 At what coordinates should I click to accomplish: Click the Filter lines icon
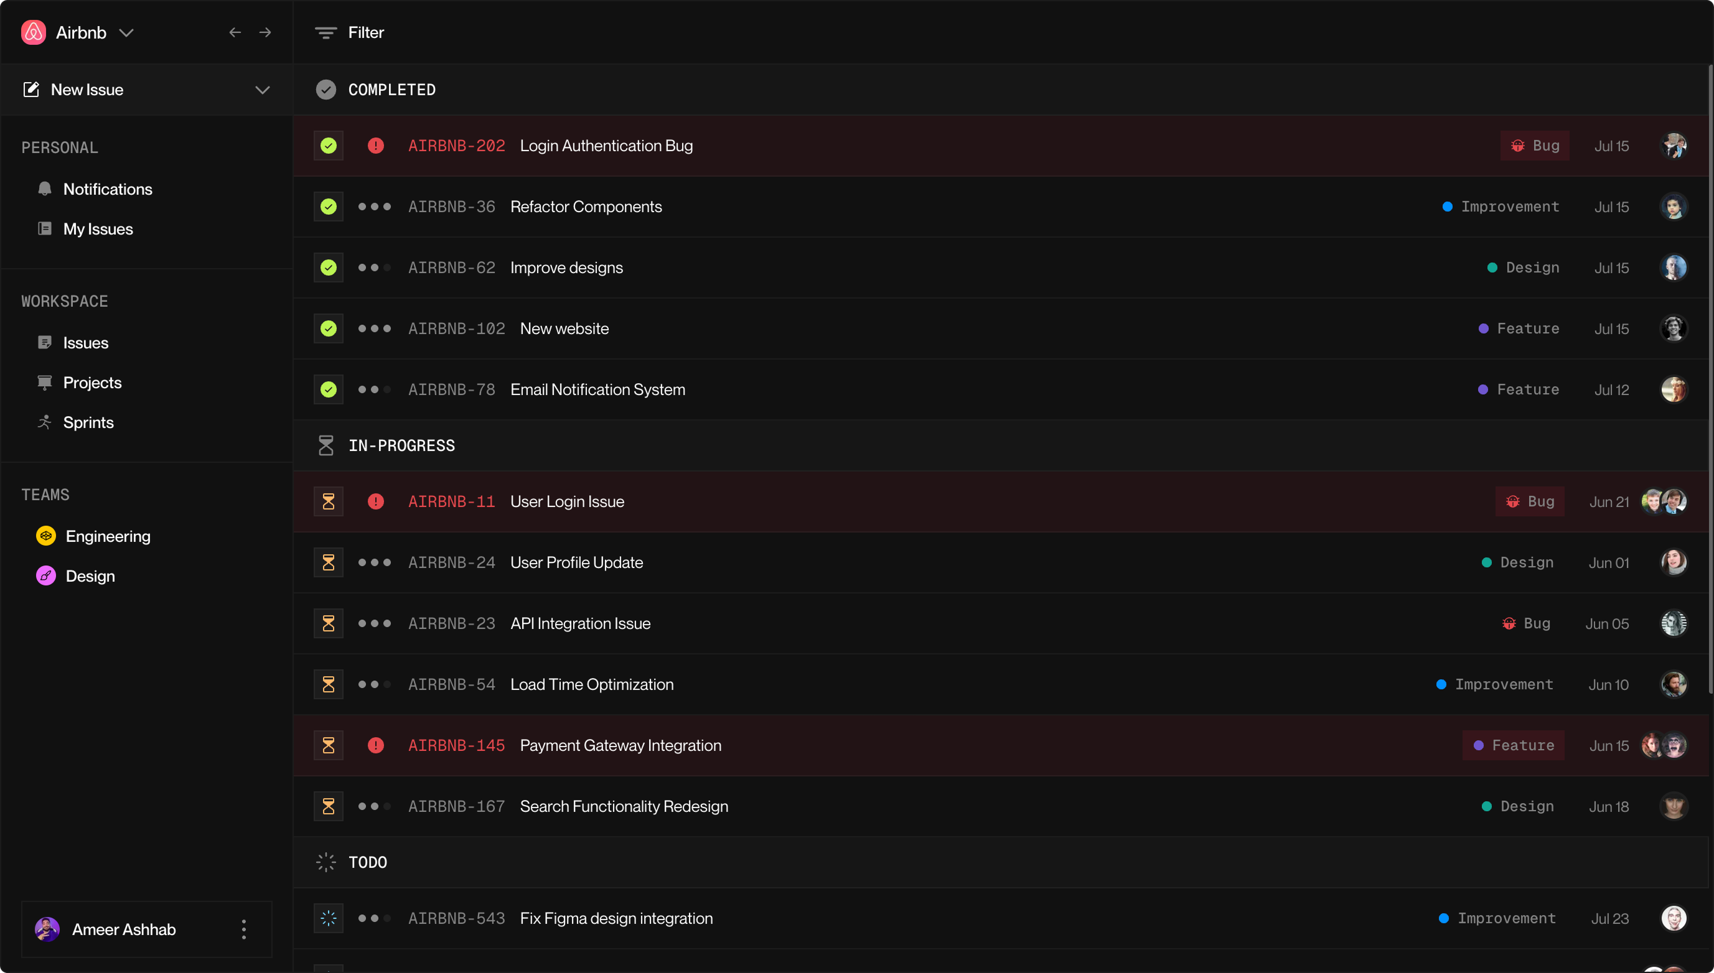pyautogui.click(x=325, y=32)
